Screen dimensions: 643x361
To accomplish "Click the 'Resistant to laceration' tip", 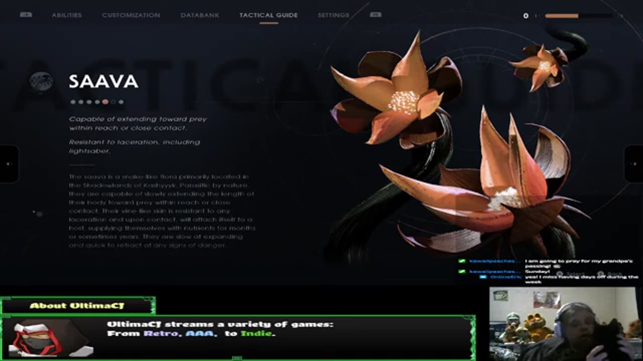I will (135, 146).
